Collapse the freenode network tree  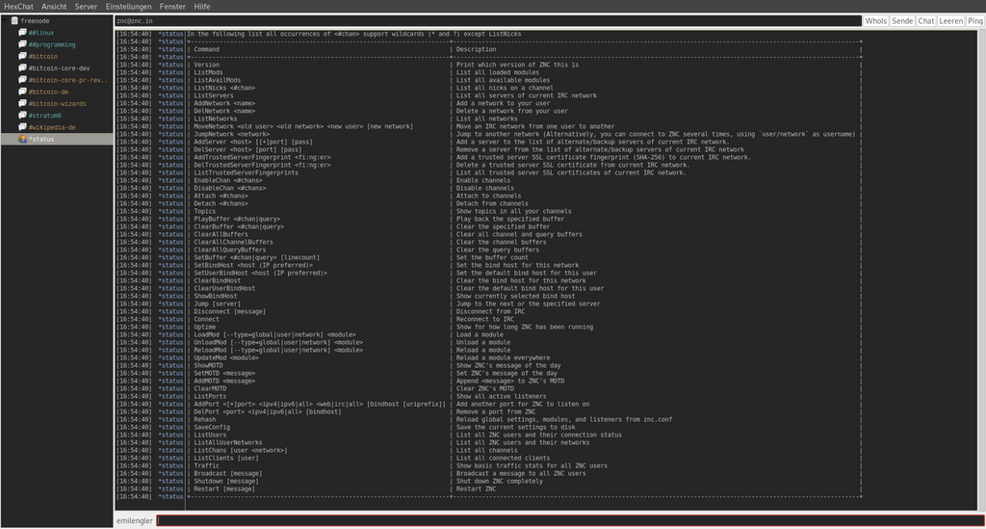[x=5, y=20]
